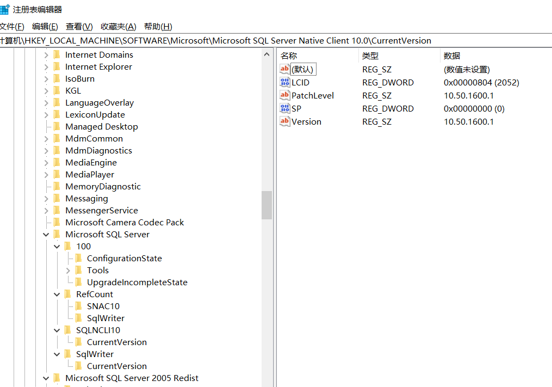Select Microsoft Camera Codec Pack folder icon

click(57, 223)
